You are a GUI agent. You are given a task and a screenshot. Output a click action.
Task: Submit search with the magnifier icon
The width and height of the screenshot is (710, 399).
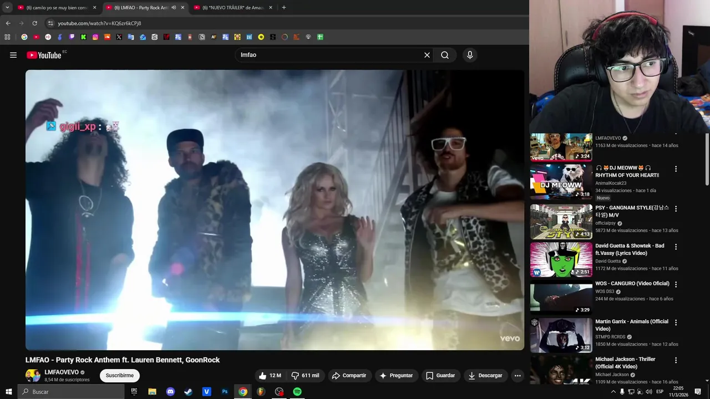445,55
